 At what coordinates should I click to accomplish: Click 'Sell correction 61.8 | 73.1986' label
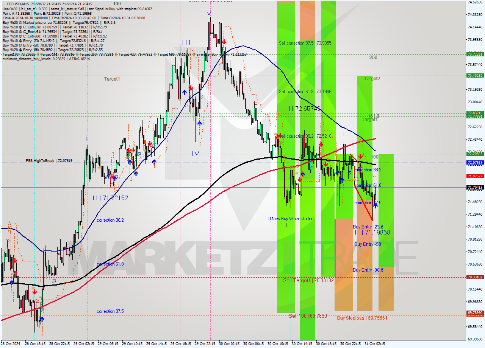tap(305, 92)
